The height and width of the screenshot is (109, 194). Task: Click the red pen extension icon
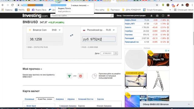point(178,5)
